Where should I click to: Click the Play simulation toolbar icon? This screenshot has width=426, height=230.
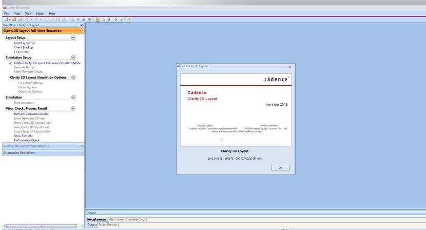point(78,20)
